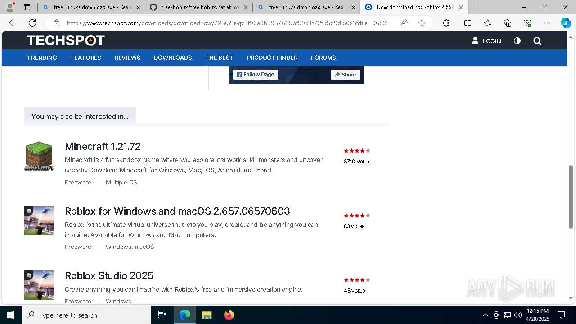Open Split screen view
This screenshot has width=576, height=324.
pos(468,23)
